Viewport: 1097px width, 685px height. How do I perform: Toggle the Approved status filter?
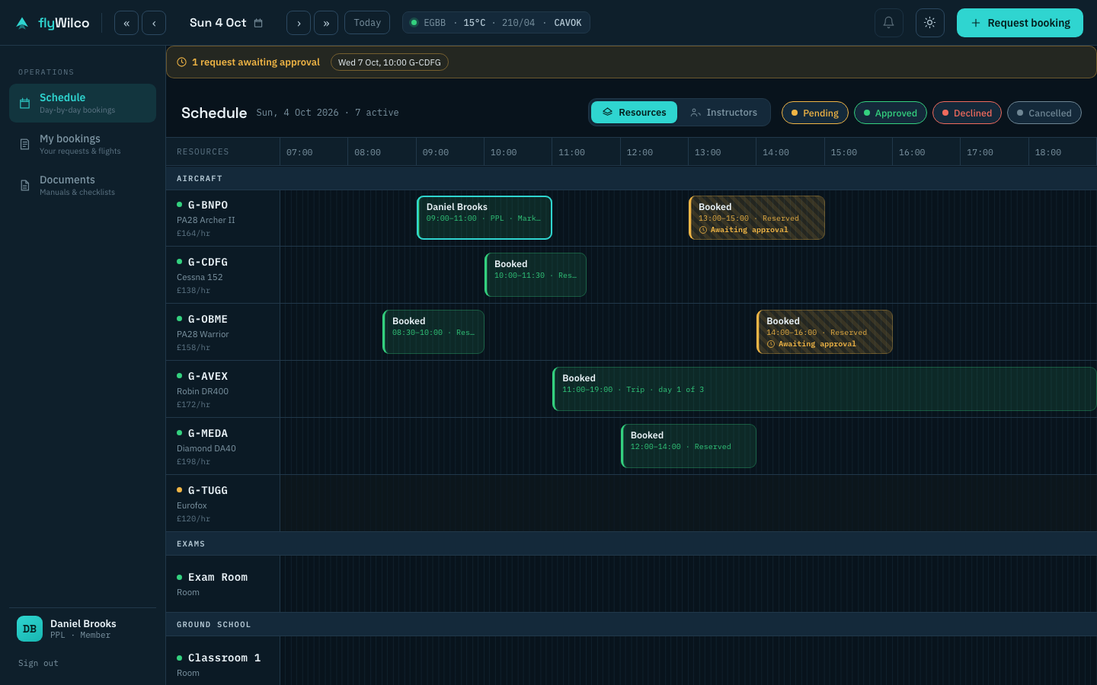pos(891,113)
